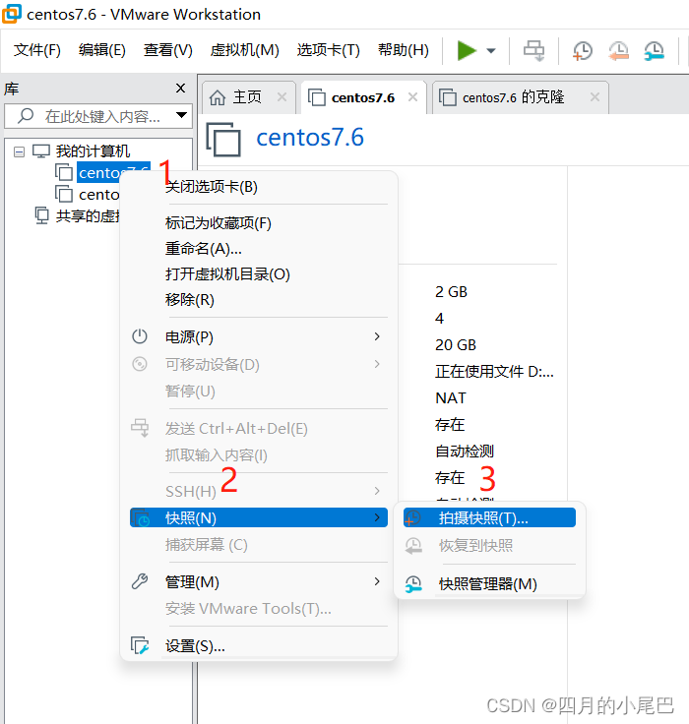Expand the 管理(M) submenu arrow
The image size is (689, 724).
(x=377, y=581)
